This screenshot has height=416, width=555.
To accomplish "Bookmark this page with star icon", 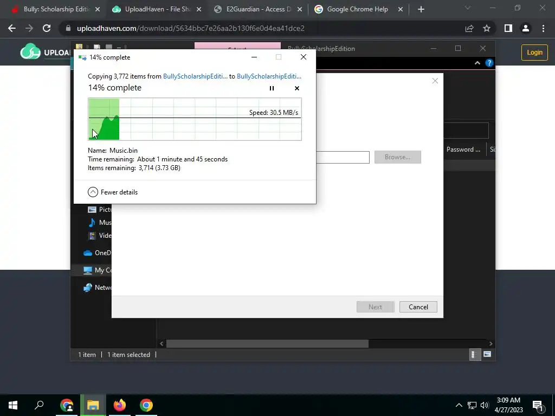I will pos(487,28).
